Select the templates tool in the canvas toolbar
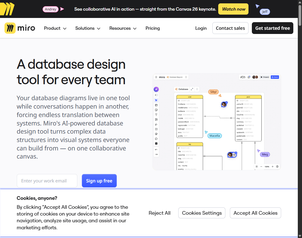The image size is (302, 238). (156, 105)
